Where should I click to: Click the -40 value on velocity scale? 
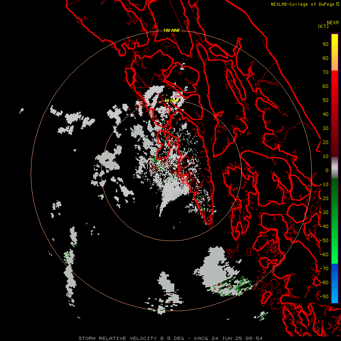click(324, 227)
